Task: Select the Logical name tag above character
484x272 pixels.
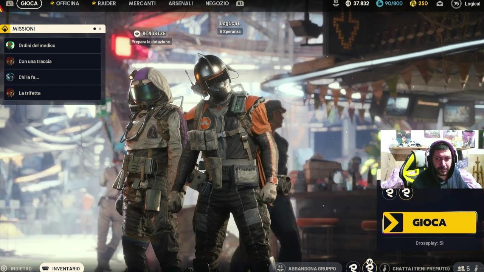Action: point(230,23)
